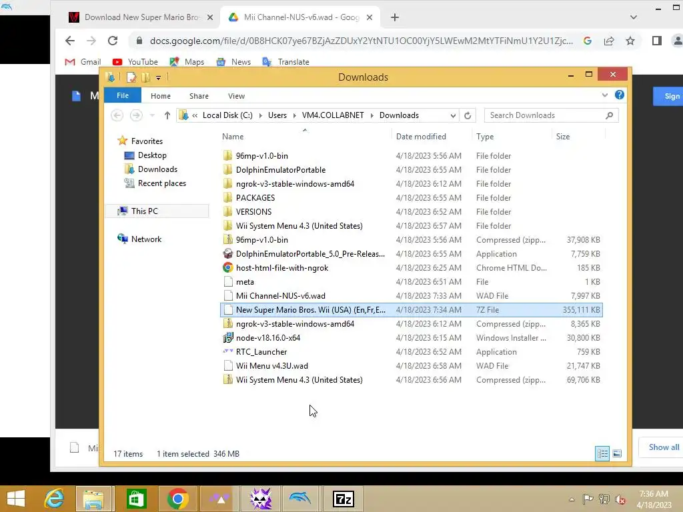The height and width of the screenshot is (512, 683).
Task: Select DolphinEmulatorPortable_5.0 application icon
Action: pos(227,254)
